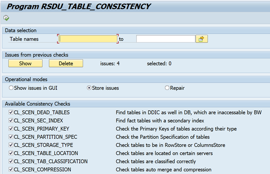Uncheck the CL_SCEN_TABLE_LOCATION check
The width and height of the screenshot is (270, 174).
[x=11, y=153]
